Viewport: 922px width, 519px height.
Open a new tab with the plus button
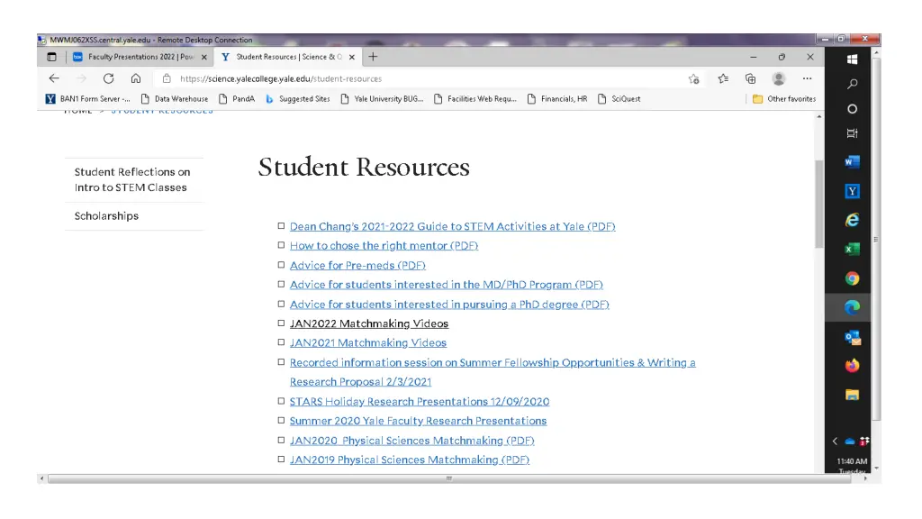tap(373, 57)
